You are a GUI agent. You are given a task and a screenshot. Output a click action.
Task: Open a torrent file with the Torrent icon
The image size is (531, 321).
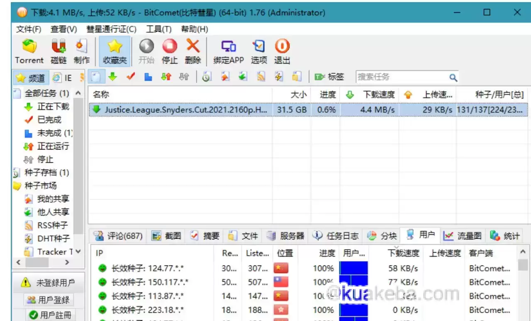coord(29,51)
